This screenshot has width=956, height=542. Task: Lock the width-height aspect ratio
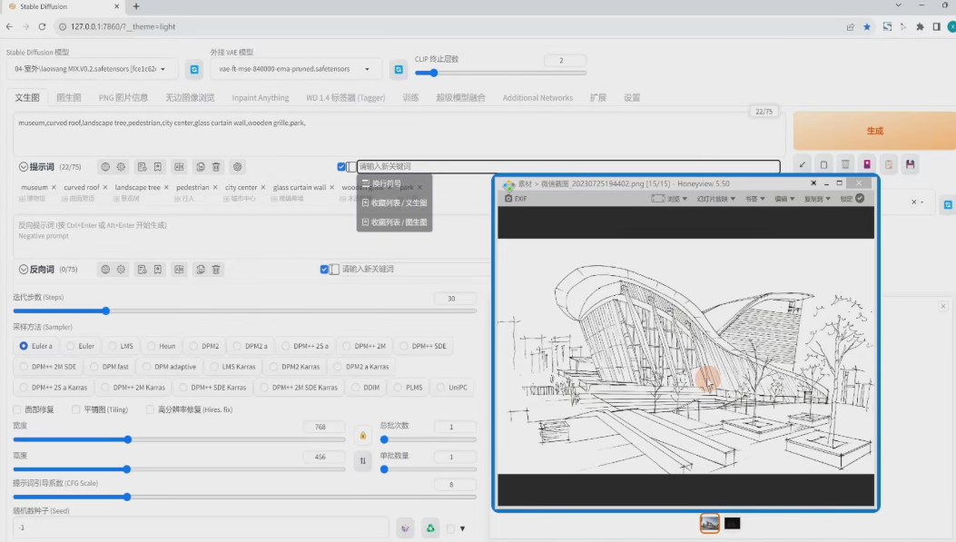click(363, 435)
